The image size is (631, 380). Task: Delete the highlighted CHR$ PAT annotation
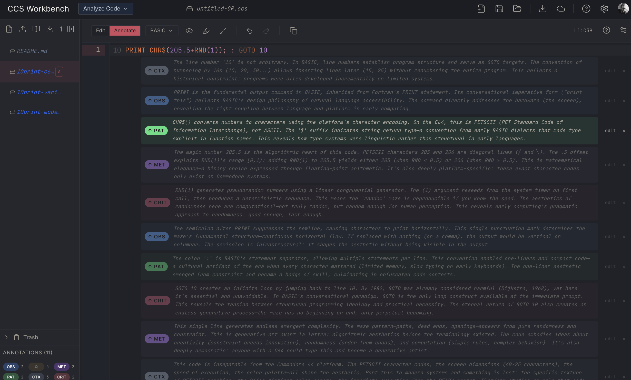point(624,131)
